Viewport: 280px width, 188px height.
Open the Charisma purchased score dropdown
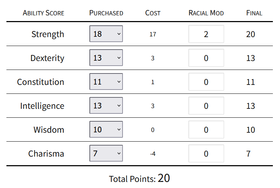tap(106, 154)
